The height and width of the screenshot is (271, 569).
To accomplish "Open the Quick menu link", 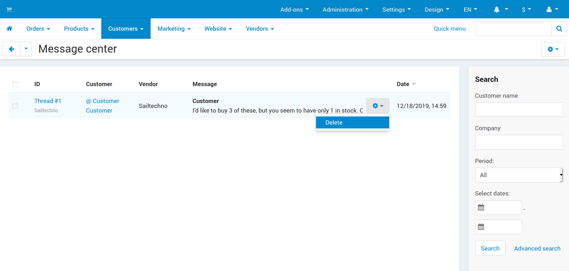I will (449, 29).
